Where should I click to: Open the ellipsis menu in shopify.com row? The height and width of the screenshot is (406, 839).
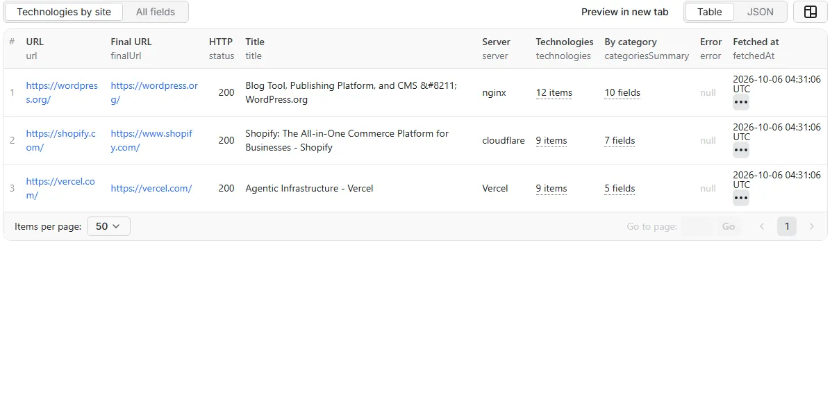pyautogui.click(x=741, y=150)
